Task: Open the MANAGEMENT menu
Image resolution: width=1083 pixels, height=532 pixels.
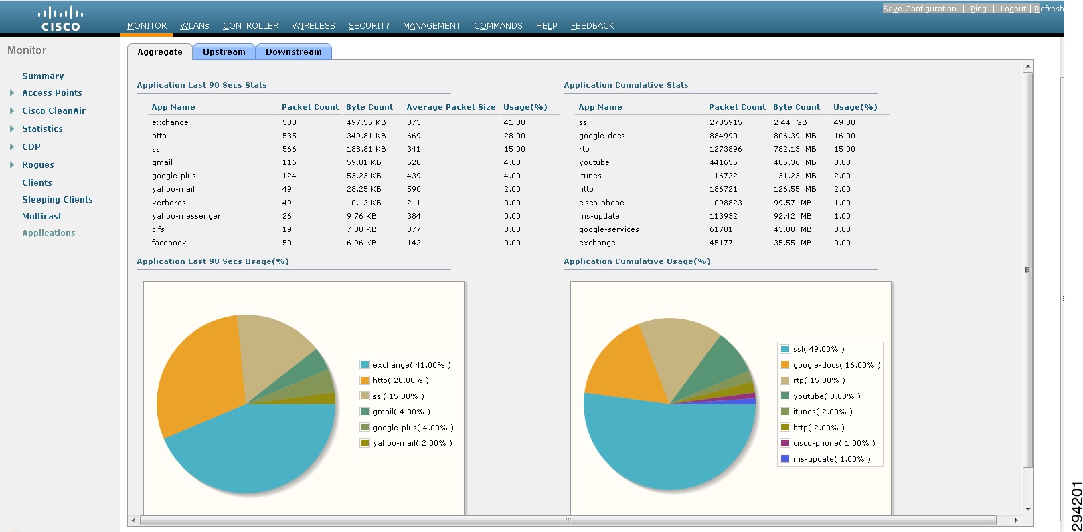Action: (x=432, y=26)
